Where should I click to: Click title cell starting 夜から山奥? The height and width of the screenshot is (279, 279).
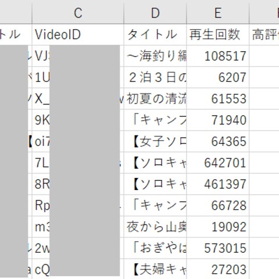point(155,227)
